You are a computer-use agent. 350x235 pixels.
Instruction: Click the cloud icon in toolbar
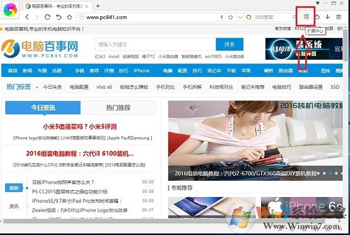(317, 17)
